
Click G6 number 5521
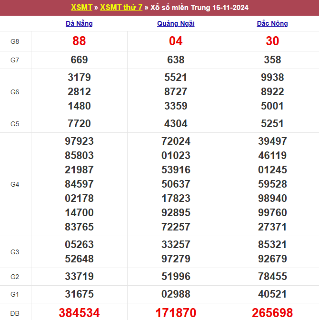coord(176,77)
